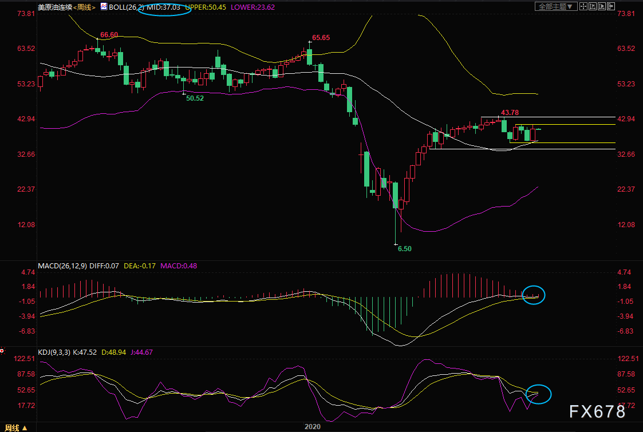
Task: Click the BOLL indicator chart icon
Action: click(104, 7)
